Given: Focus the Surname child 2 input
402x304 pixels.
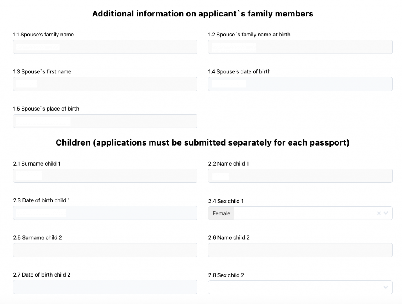Looking at the screenshot, I should 105,250.
